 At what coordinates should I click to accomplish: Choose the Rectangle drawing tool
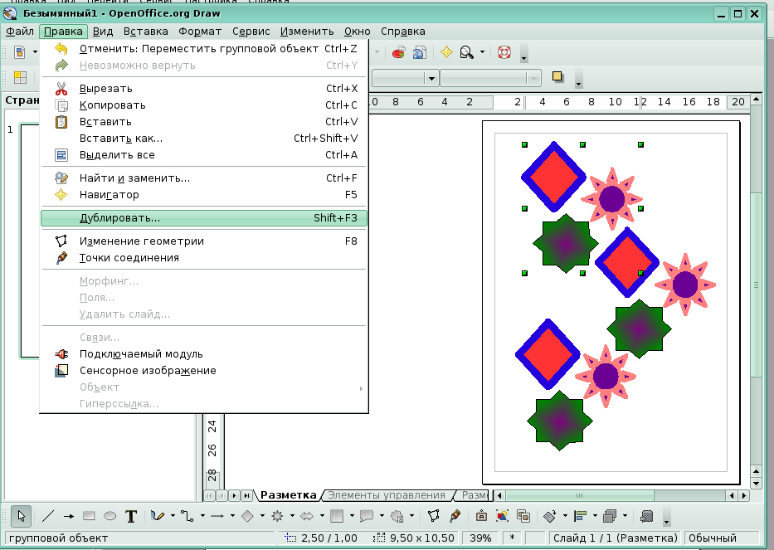click(90, 516)
